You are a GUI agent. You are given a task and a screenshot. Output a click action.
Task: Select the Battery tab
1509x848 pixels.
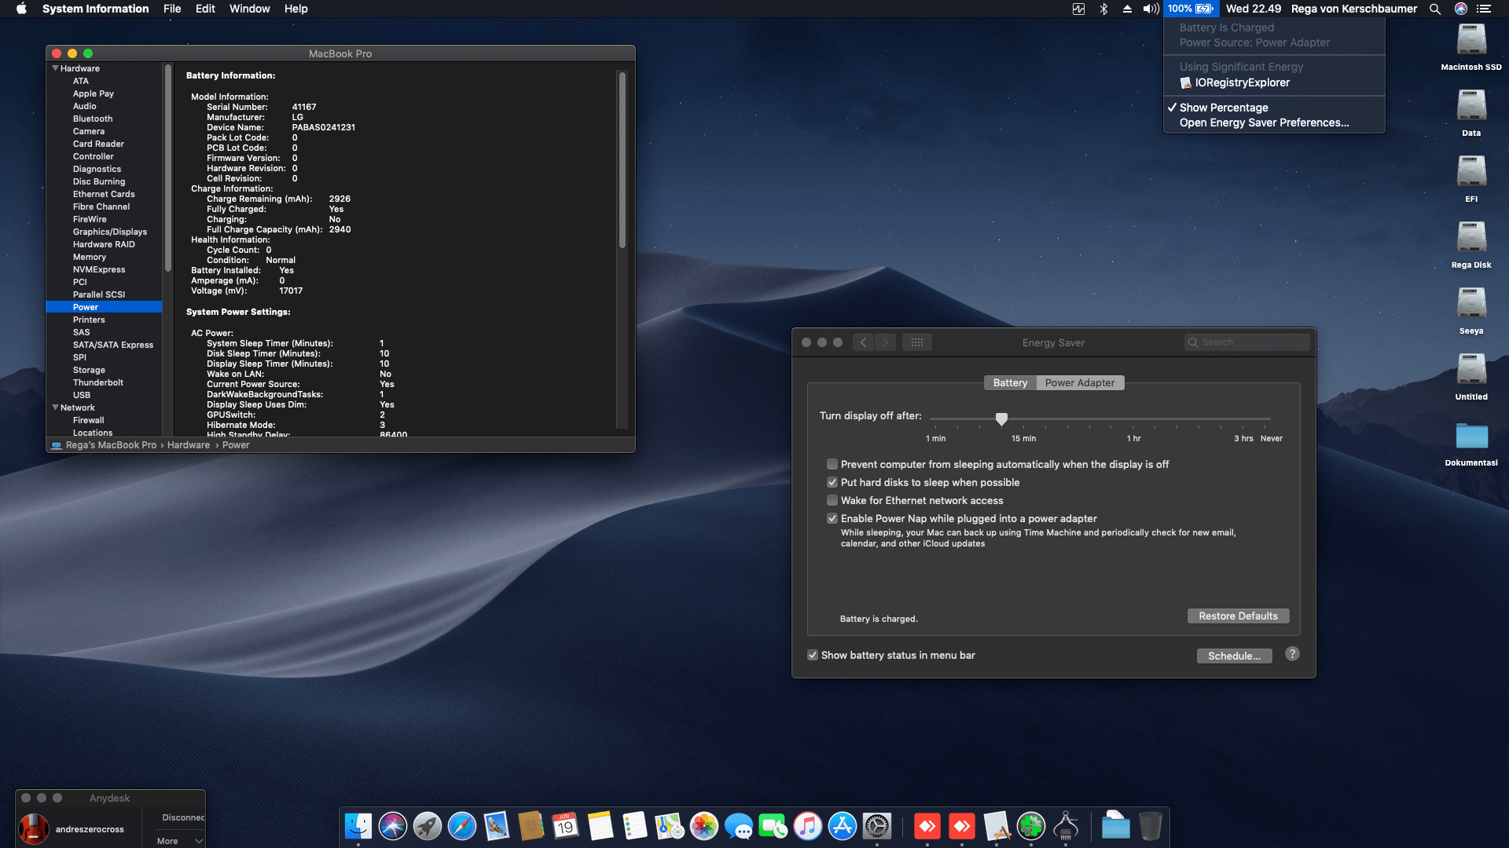click(x=1010, y=382)
